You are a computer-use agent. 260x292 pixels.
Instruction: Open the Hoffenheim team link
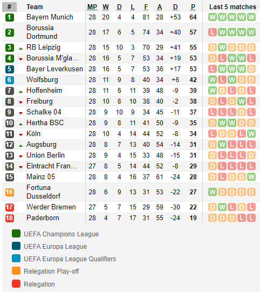click(x=44, y=91)
